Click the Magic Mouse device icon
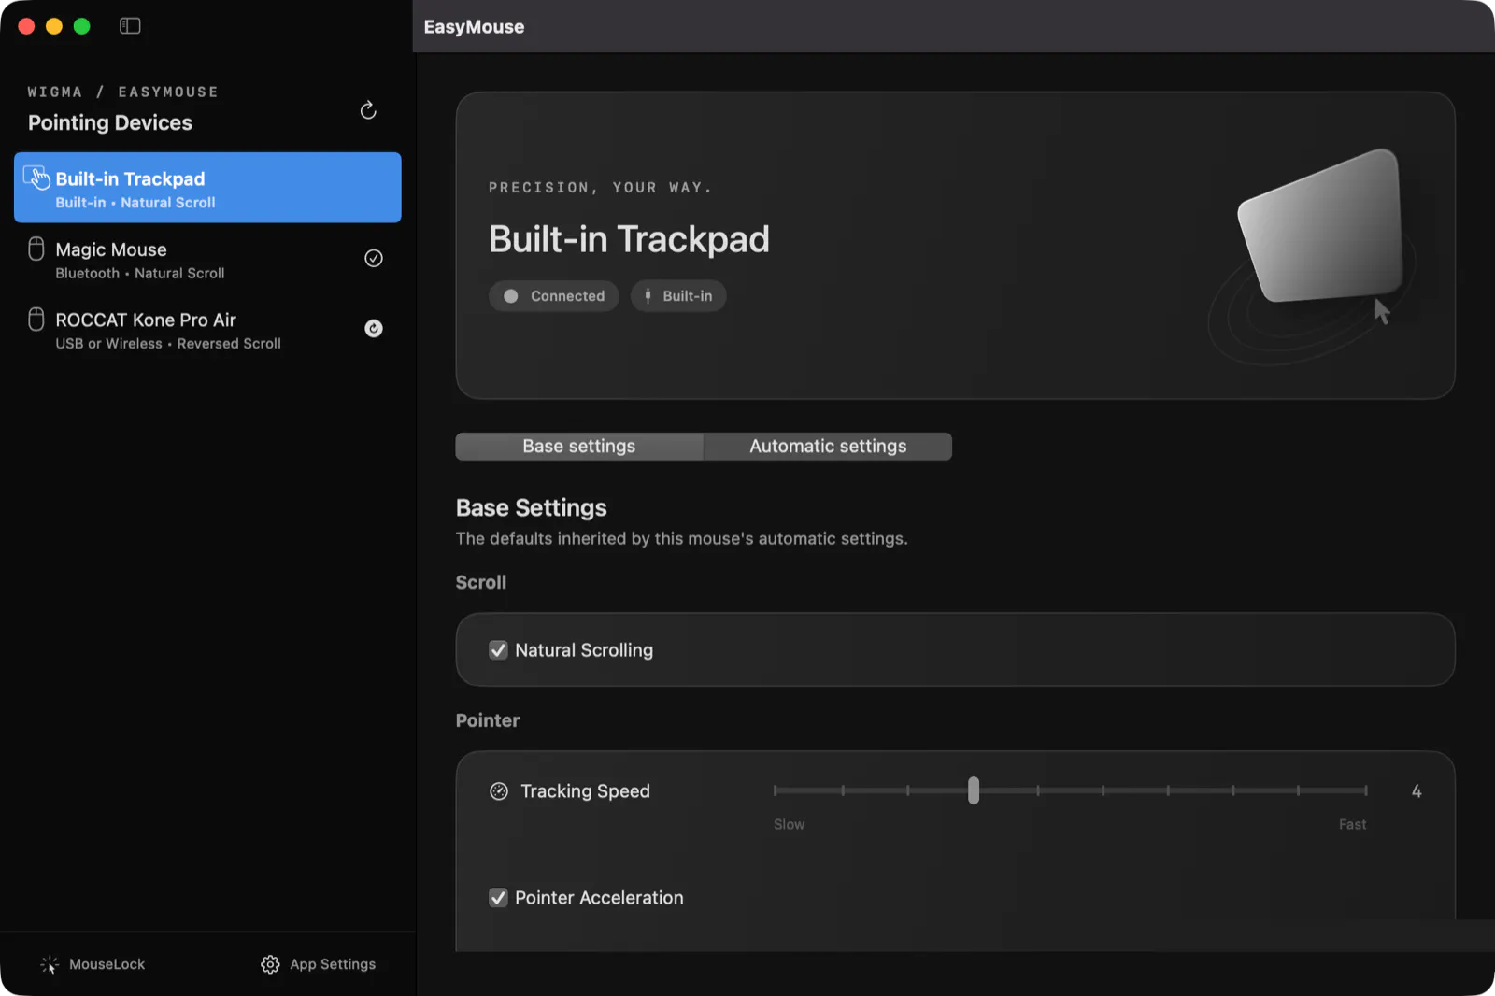The width and height of the screenshot is (1495, 996). (x=36, y=249)
